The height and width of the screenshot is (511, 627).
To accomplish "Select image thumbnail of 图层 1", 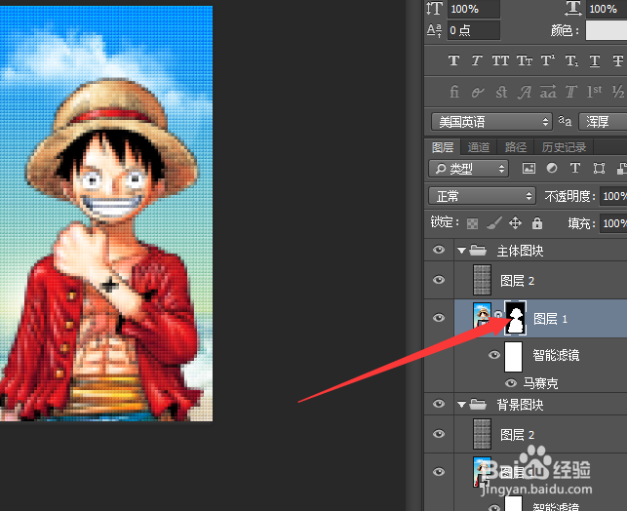I will point(483,316).
